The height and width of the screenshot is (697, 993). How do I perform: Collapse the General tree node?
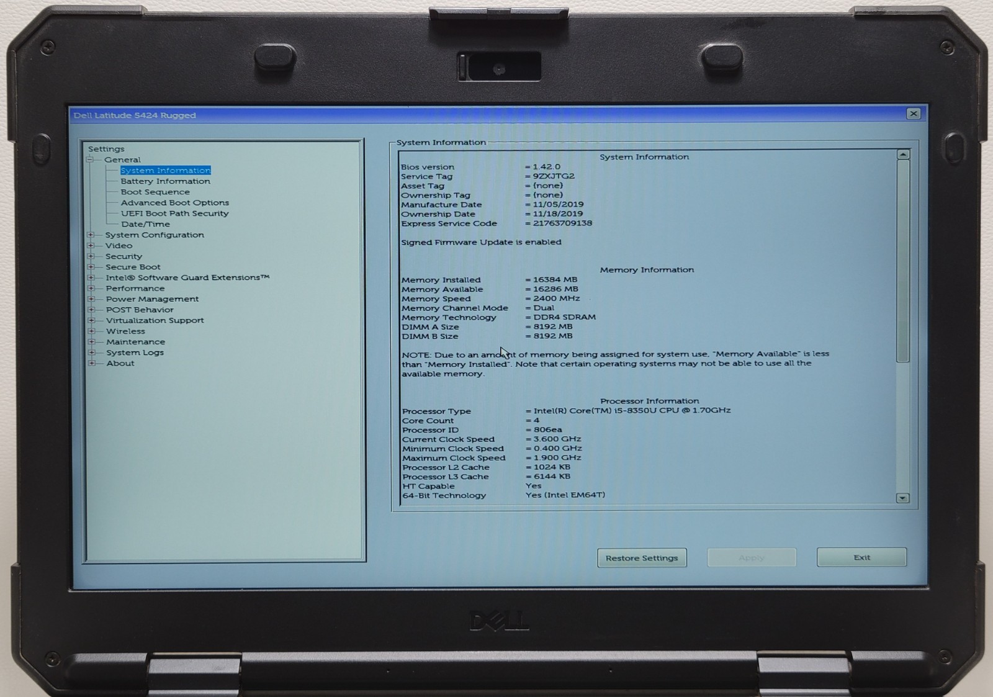[x=90, y=160]
